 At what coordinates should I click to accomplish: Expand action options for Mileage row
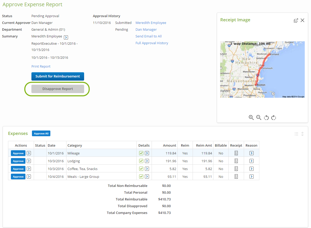pyautogui.click(x=29, y=153)
